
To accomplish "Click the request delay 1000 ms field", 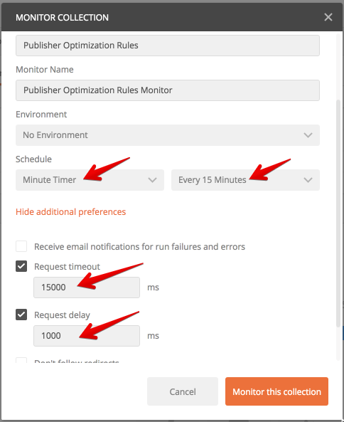I will point(87,336).
